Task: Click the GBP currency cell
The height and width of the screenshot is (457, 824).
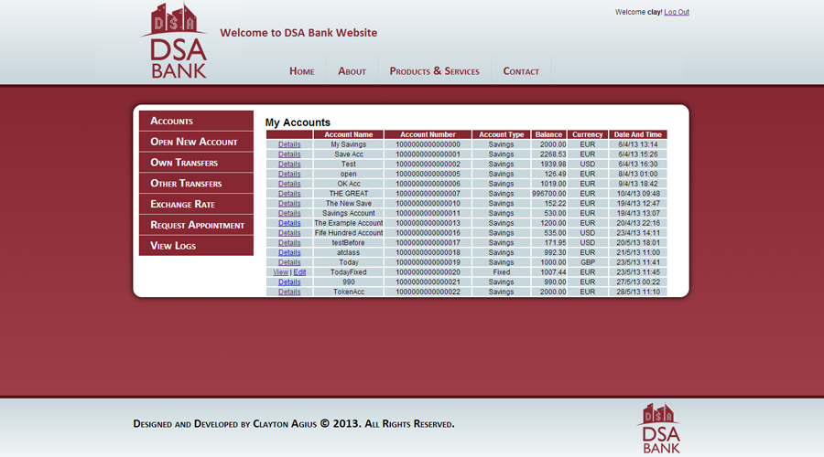Action: (x=588, y=262)
